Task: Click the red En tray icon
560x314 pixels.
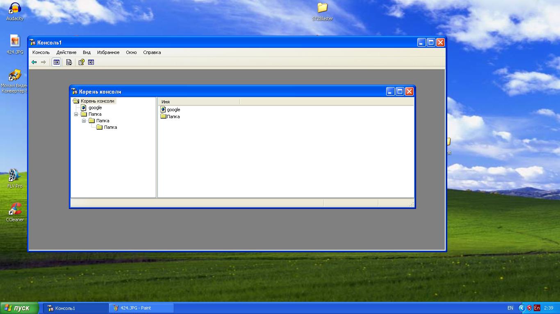Action: tap(537, 308)
